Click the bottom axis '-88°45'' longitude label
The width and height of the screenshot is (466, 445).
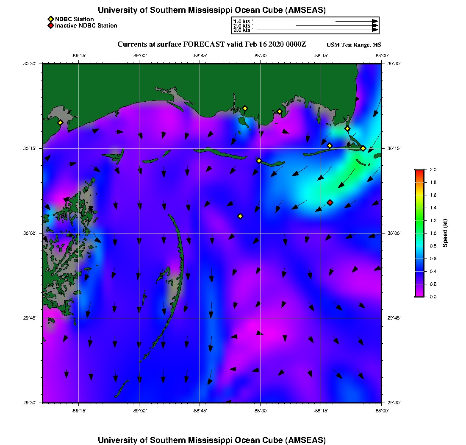[x=200, y=411]
